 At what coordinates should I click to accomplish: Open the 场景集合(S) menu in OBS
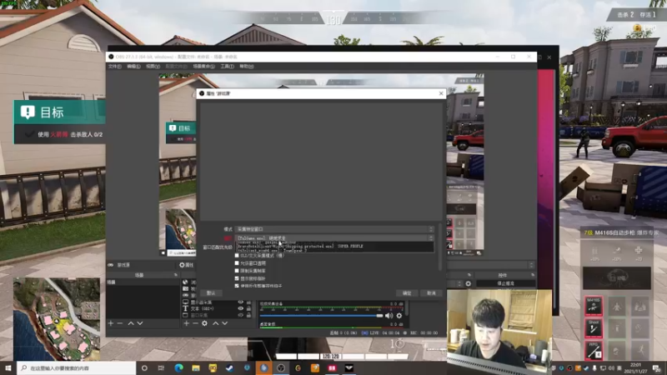(203, 67)
